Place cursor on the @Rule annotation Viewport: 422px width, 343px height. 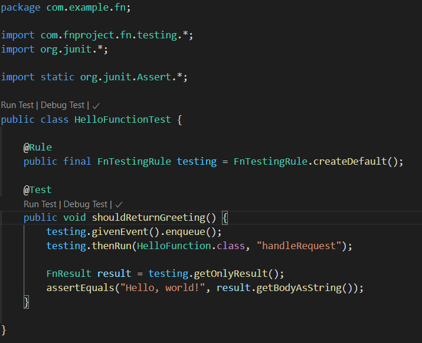click(37, 148)
